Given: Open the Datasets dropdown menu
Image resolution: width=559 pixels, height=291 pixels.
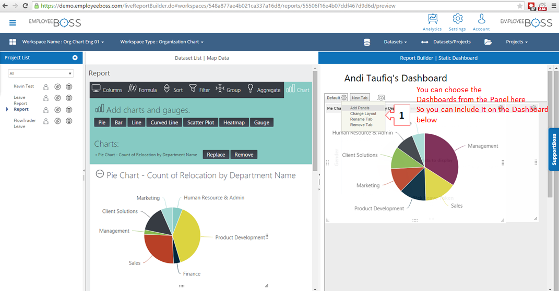Looking at the screenshot, I should tap(395, 42).
